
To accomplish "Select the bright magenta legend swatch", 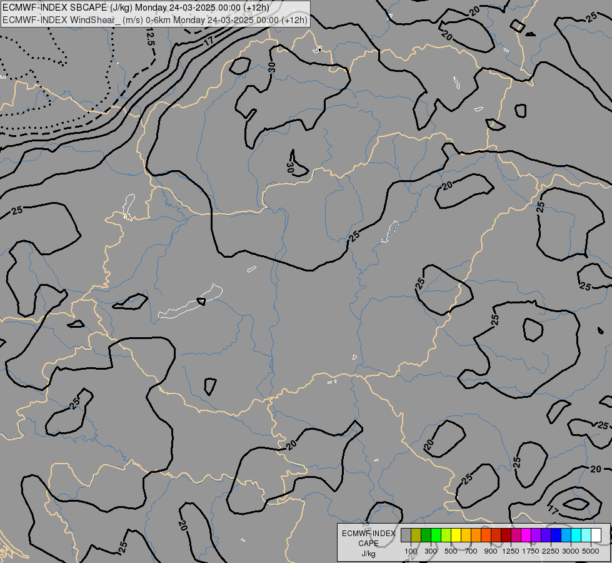I will (x=526, y=535).
